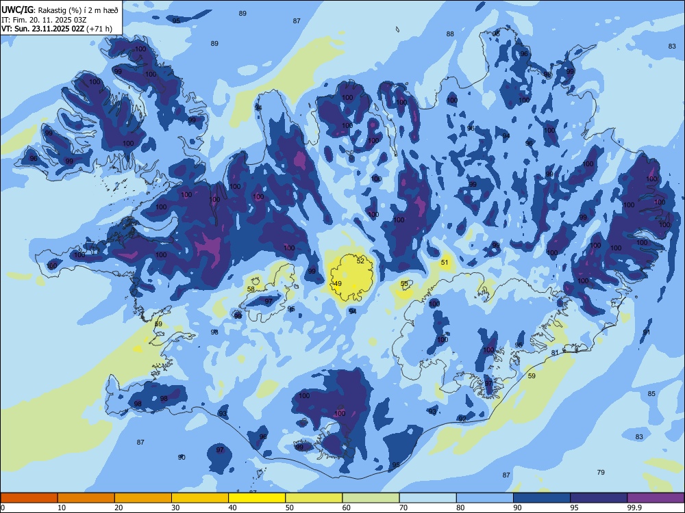
Task: Click the 50–60 pale yellow legend swatch
Action: coord(314,498)
